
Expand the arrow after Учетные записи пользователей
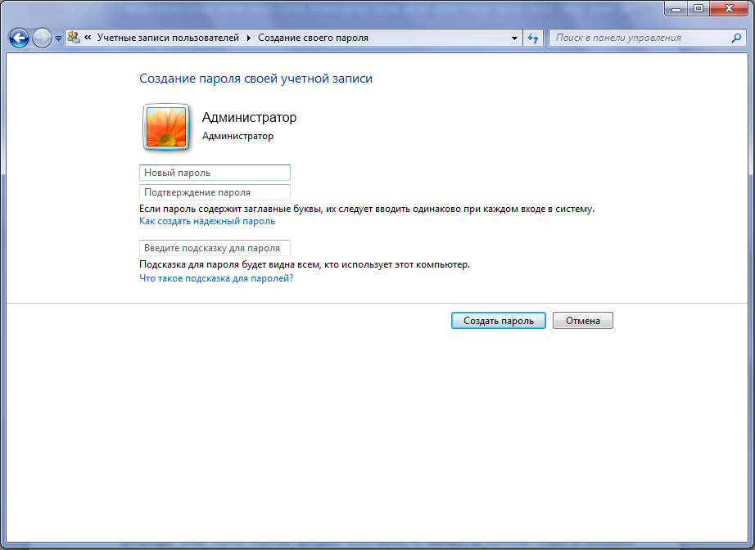tap(248, 38)
